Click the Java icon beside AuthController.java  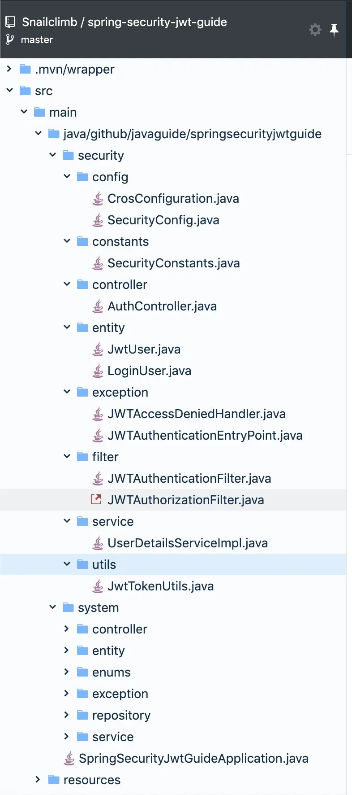pos(98,306)
